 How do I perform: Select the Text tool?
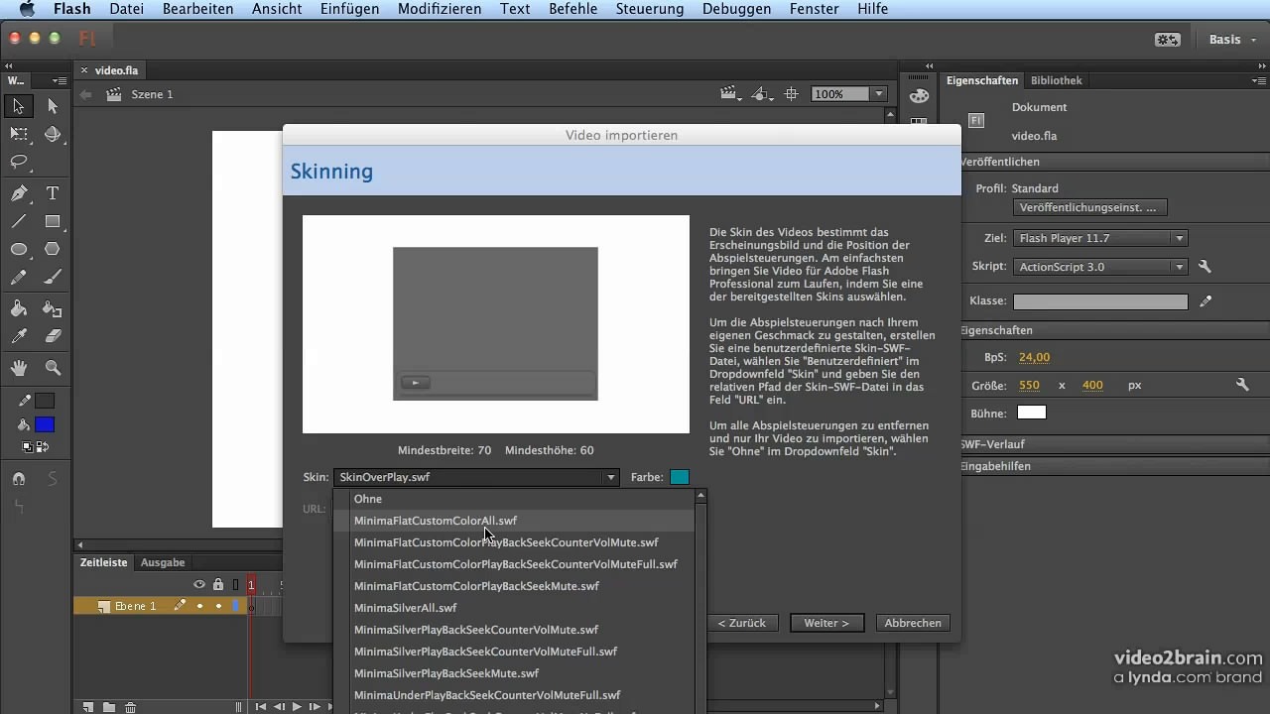pos(53,192)
